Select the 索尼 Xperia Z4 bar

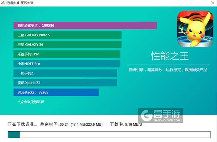click(65, 83)
